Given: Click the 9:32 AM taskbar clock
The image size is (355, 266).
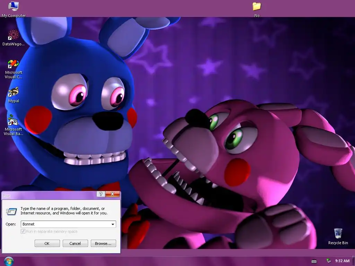Looking at the screenshot, I should [x=342, y=261].
